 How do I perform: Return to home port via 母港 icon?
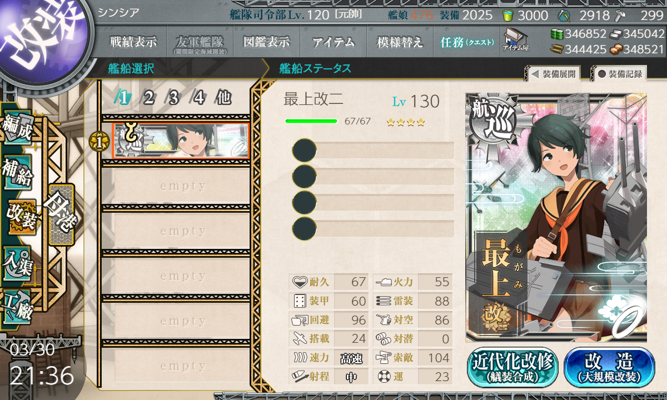click(60, 214)
